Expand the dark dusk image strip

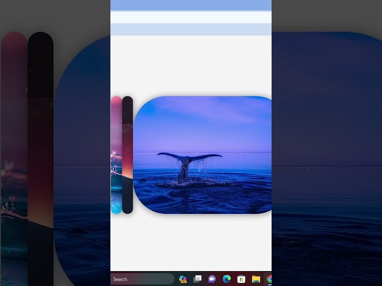(127, 155)
